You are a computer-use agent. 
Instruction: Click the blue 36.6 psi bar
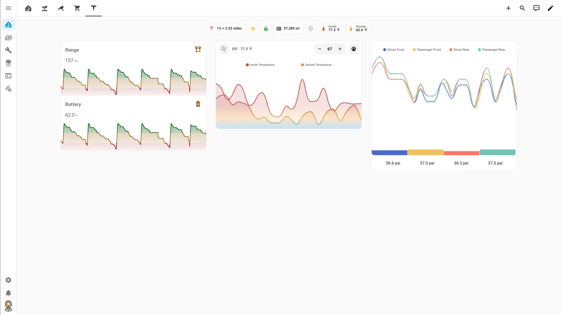pos(389,153)
